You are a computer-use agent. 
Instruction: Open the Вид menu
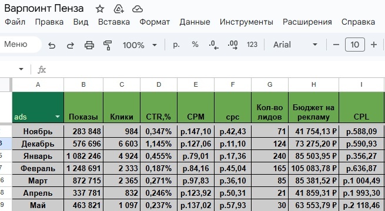pos(81,22)
